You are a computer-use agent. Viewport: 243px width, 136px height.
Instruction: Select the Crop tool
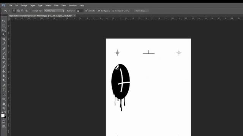click(4, 39)
